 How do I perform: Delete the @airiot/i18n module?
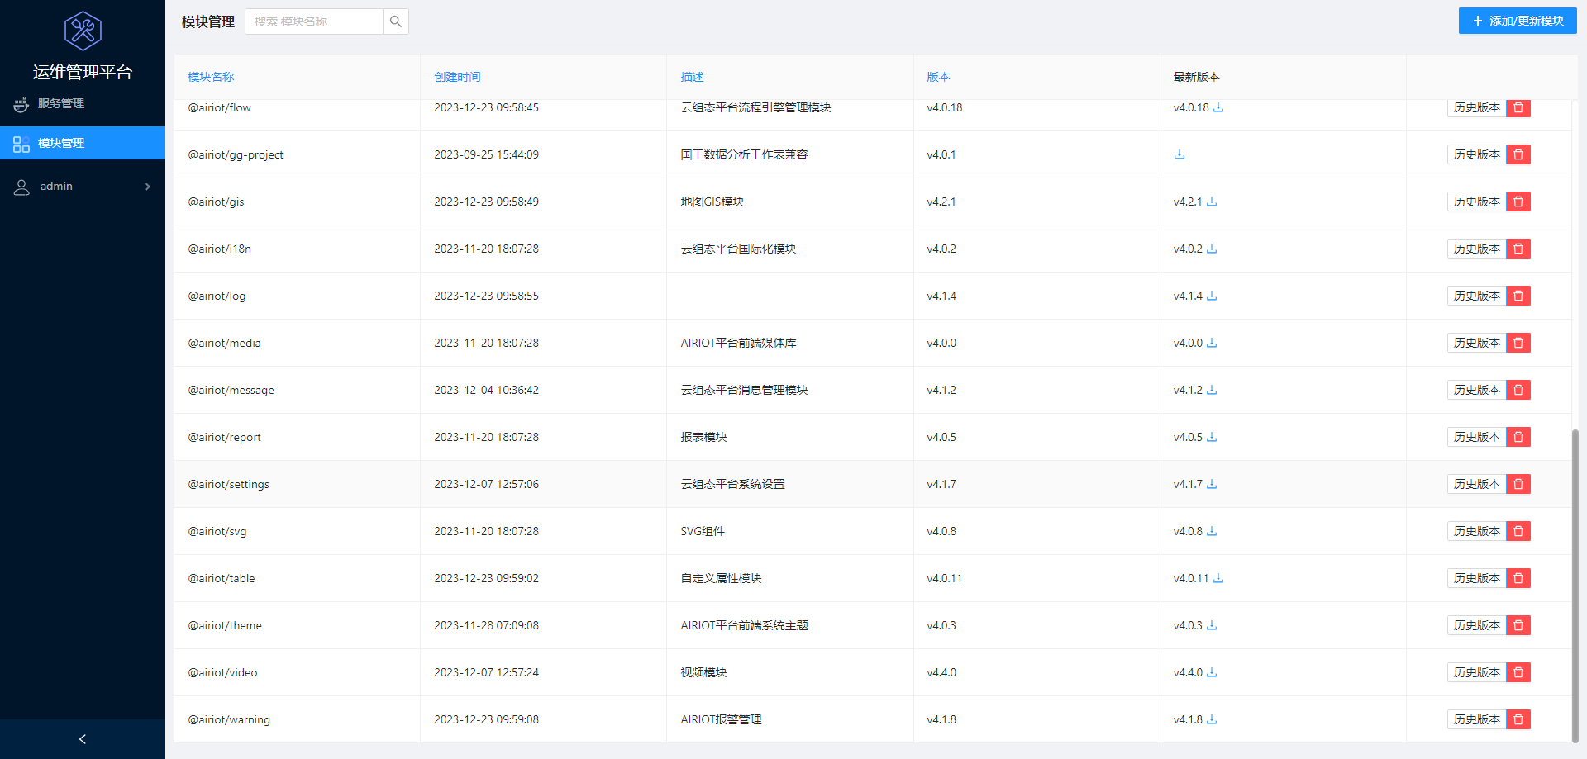[x=1518, y=249]
